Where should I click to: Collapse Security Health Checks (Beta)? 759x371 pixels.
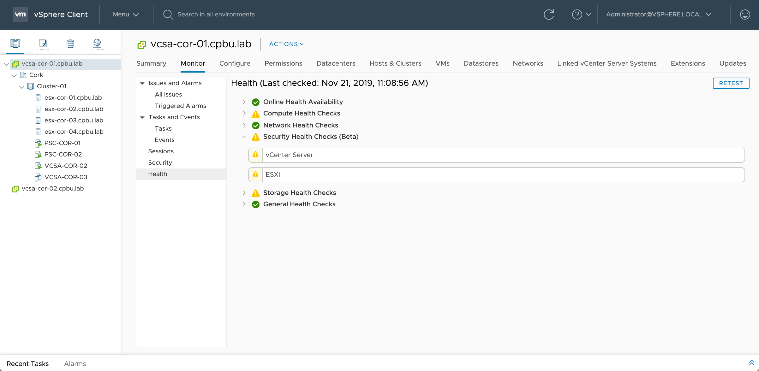coord(244,137)
